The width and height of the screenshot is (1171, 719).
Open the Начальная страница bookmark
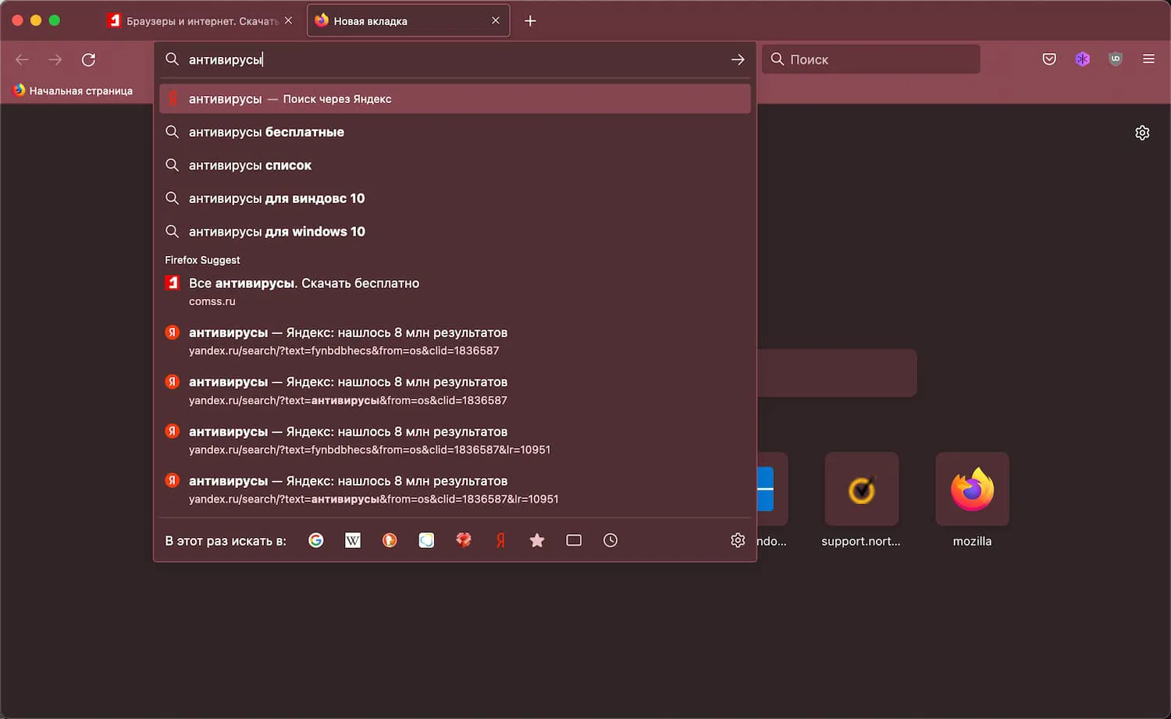[73, 91]
